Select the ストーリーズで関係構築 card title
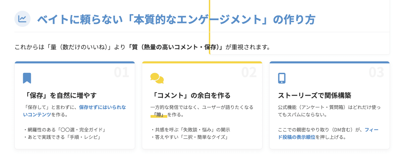Screen dimensions: 404x159 click(314, 95)
